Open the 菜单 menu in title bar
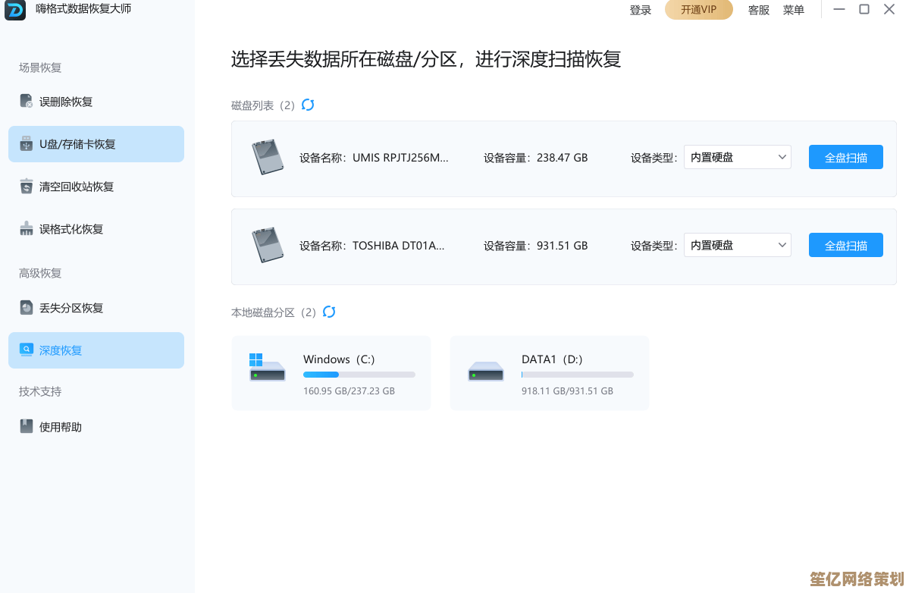Viewport: 909px width, 593px height. coord(793,10)
